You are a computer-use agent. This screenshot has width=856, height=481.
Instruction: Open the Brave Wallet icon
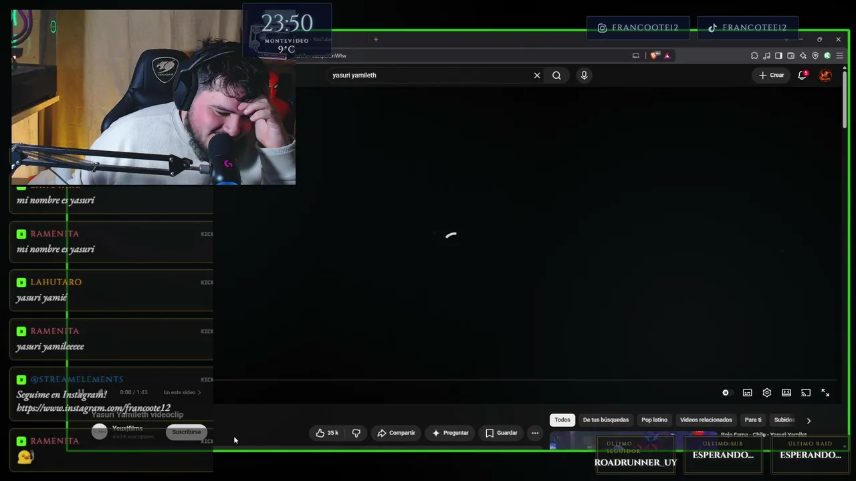790,55
